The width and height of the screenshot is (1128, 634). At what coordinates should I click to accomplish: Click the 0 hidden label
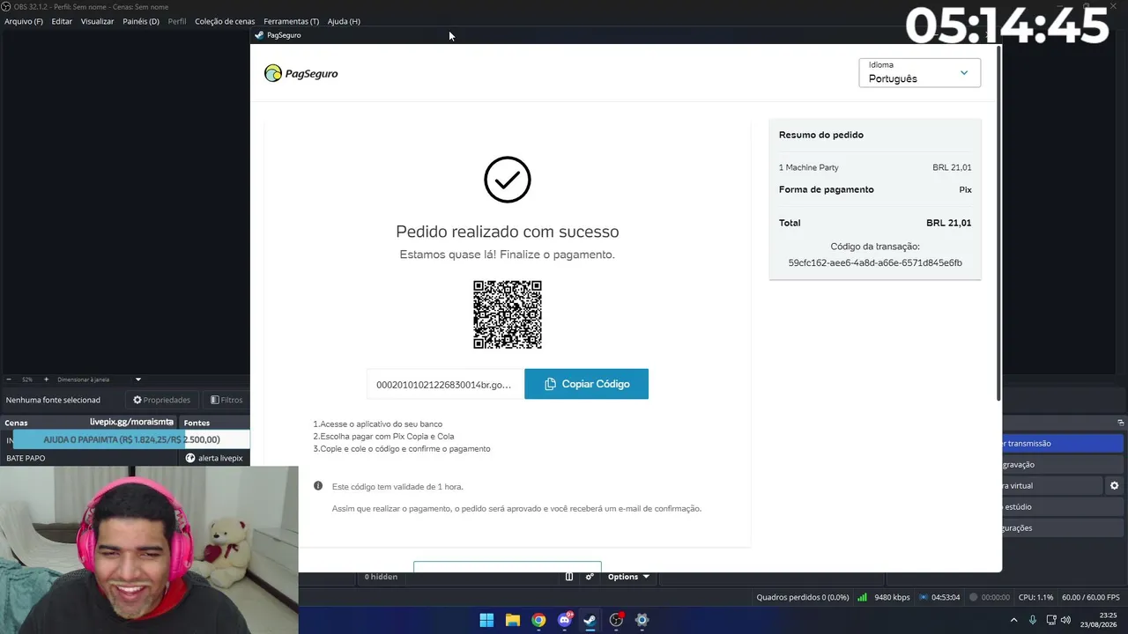[x=381, y=577]
